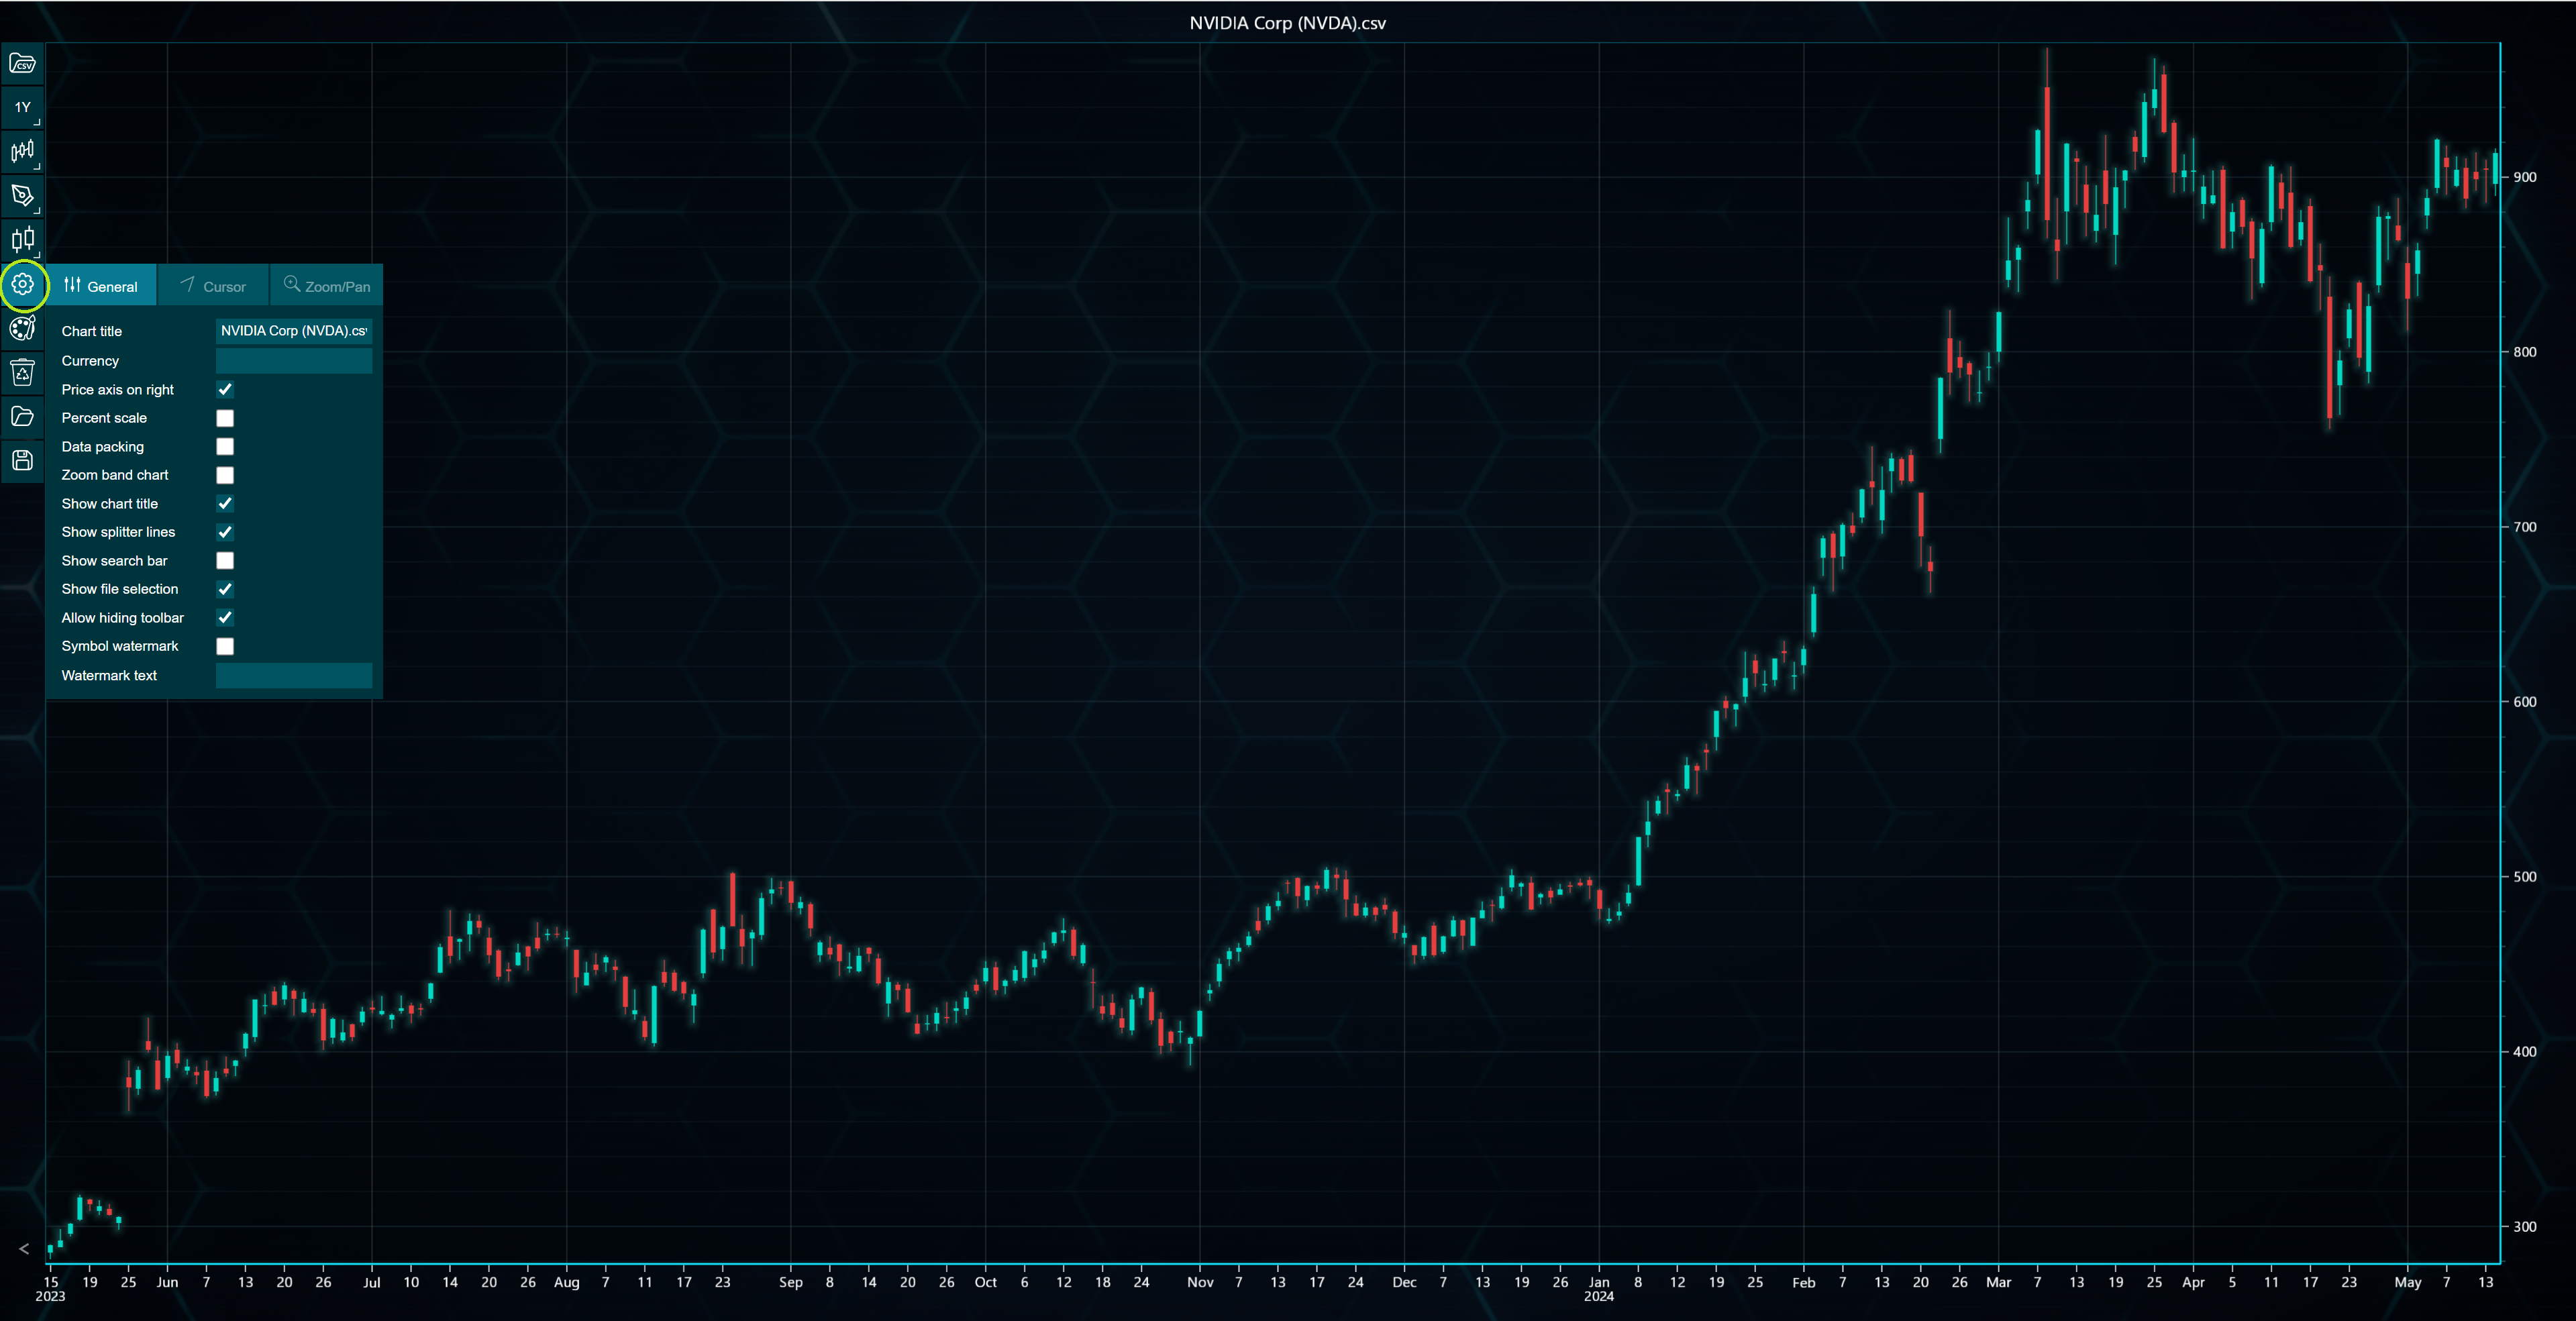Open the pen drawing tools menu
2576x1321 pixels.
click(x=23, y=195)
